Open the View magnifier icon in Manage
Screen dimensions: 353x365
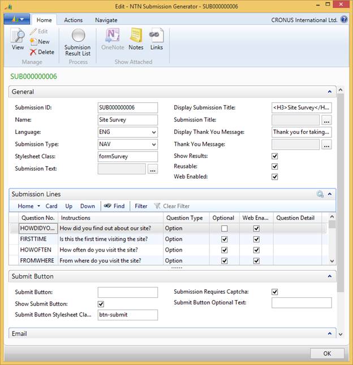[x=18, y=36]
